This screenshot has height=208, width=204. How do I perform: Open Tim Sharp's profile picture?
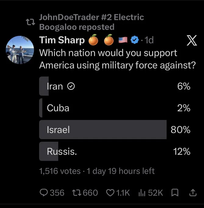[x=20, y=50]
